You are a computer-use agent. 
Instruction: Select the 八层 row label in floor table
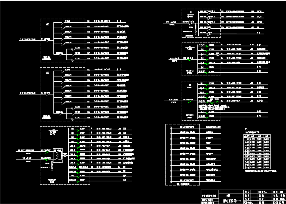pyautogui.click(x=247, y=159)
